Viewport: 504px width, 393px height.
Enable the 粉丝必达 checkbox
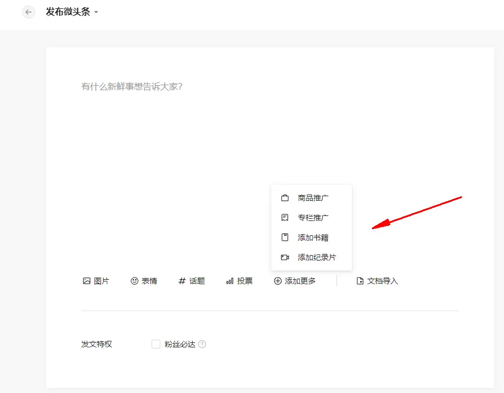coord(156,344)
